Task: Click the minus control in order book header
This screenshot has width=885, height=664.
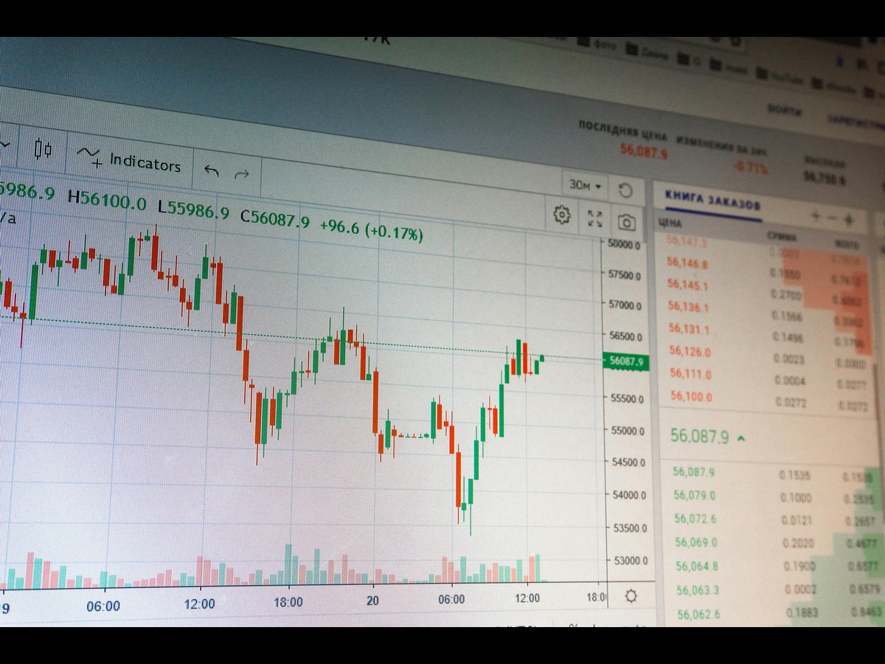Action: 832,218
